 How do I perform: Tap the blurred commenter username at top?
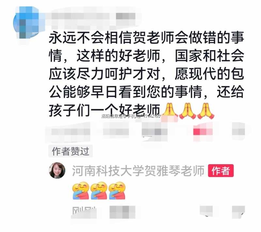click(x=93, y=16)
